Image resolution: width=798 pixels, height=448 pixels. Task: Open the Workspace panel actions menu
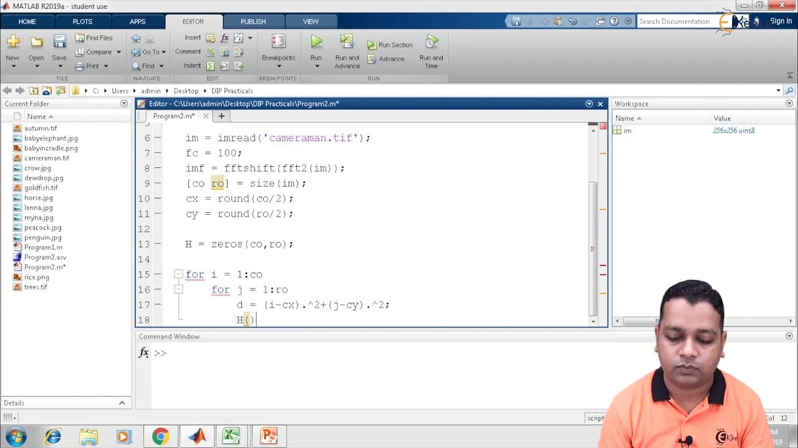790,104
